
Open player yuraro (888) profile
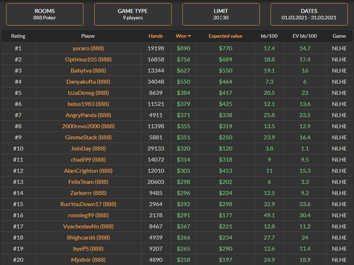88,48
